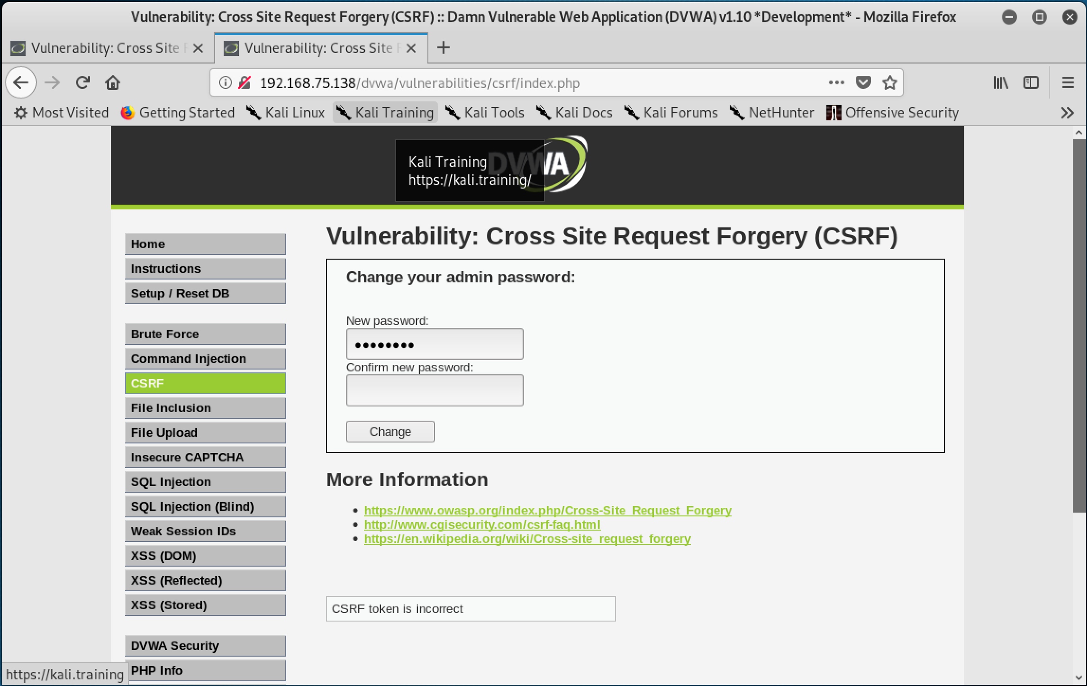
Task: Open the Wikipedia Cross-site request forgery link
Action: [x=527, y=539]
